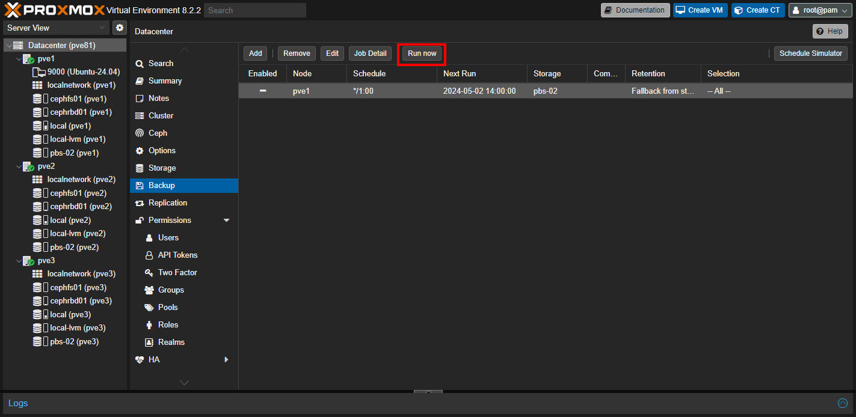This screenshot has height=417, width=856.
Task: Click the Groups people icon
Action: [149, 290]
